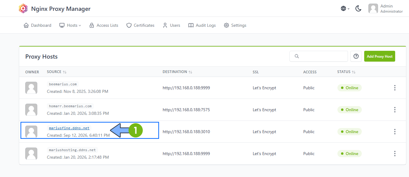Viewport: 409px width, 177px height.
Task: Click the Add Proxy Host button
Action: point(380,56)
